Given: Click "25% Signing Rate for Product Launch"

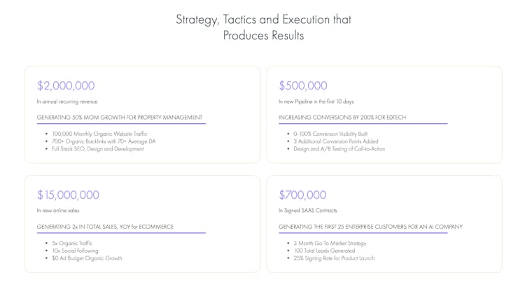Looking at the screenshot, I should coord(334,258).
